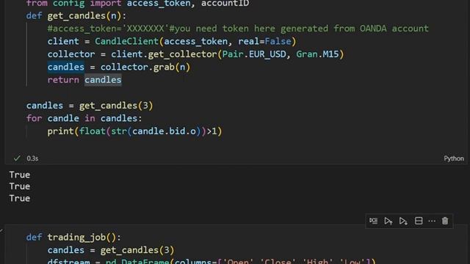Viewport: 470px width, 264px height.
Task: Click the third True output line
Action: [20, 198]
